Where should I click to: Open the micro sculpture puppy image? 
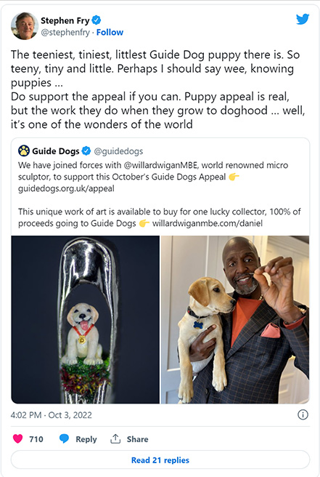click(86, 319)
